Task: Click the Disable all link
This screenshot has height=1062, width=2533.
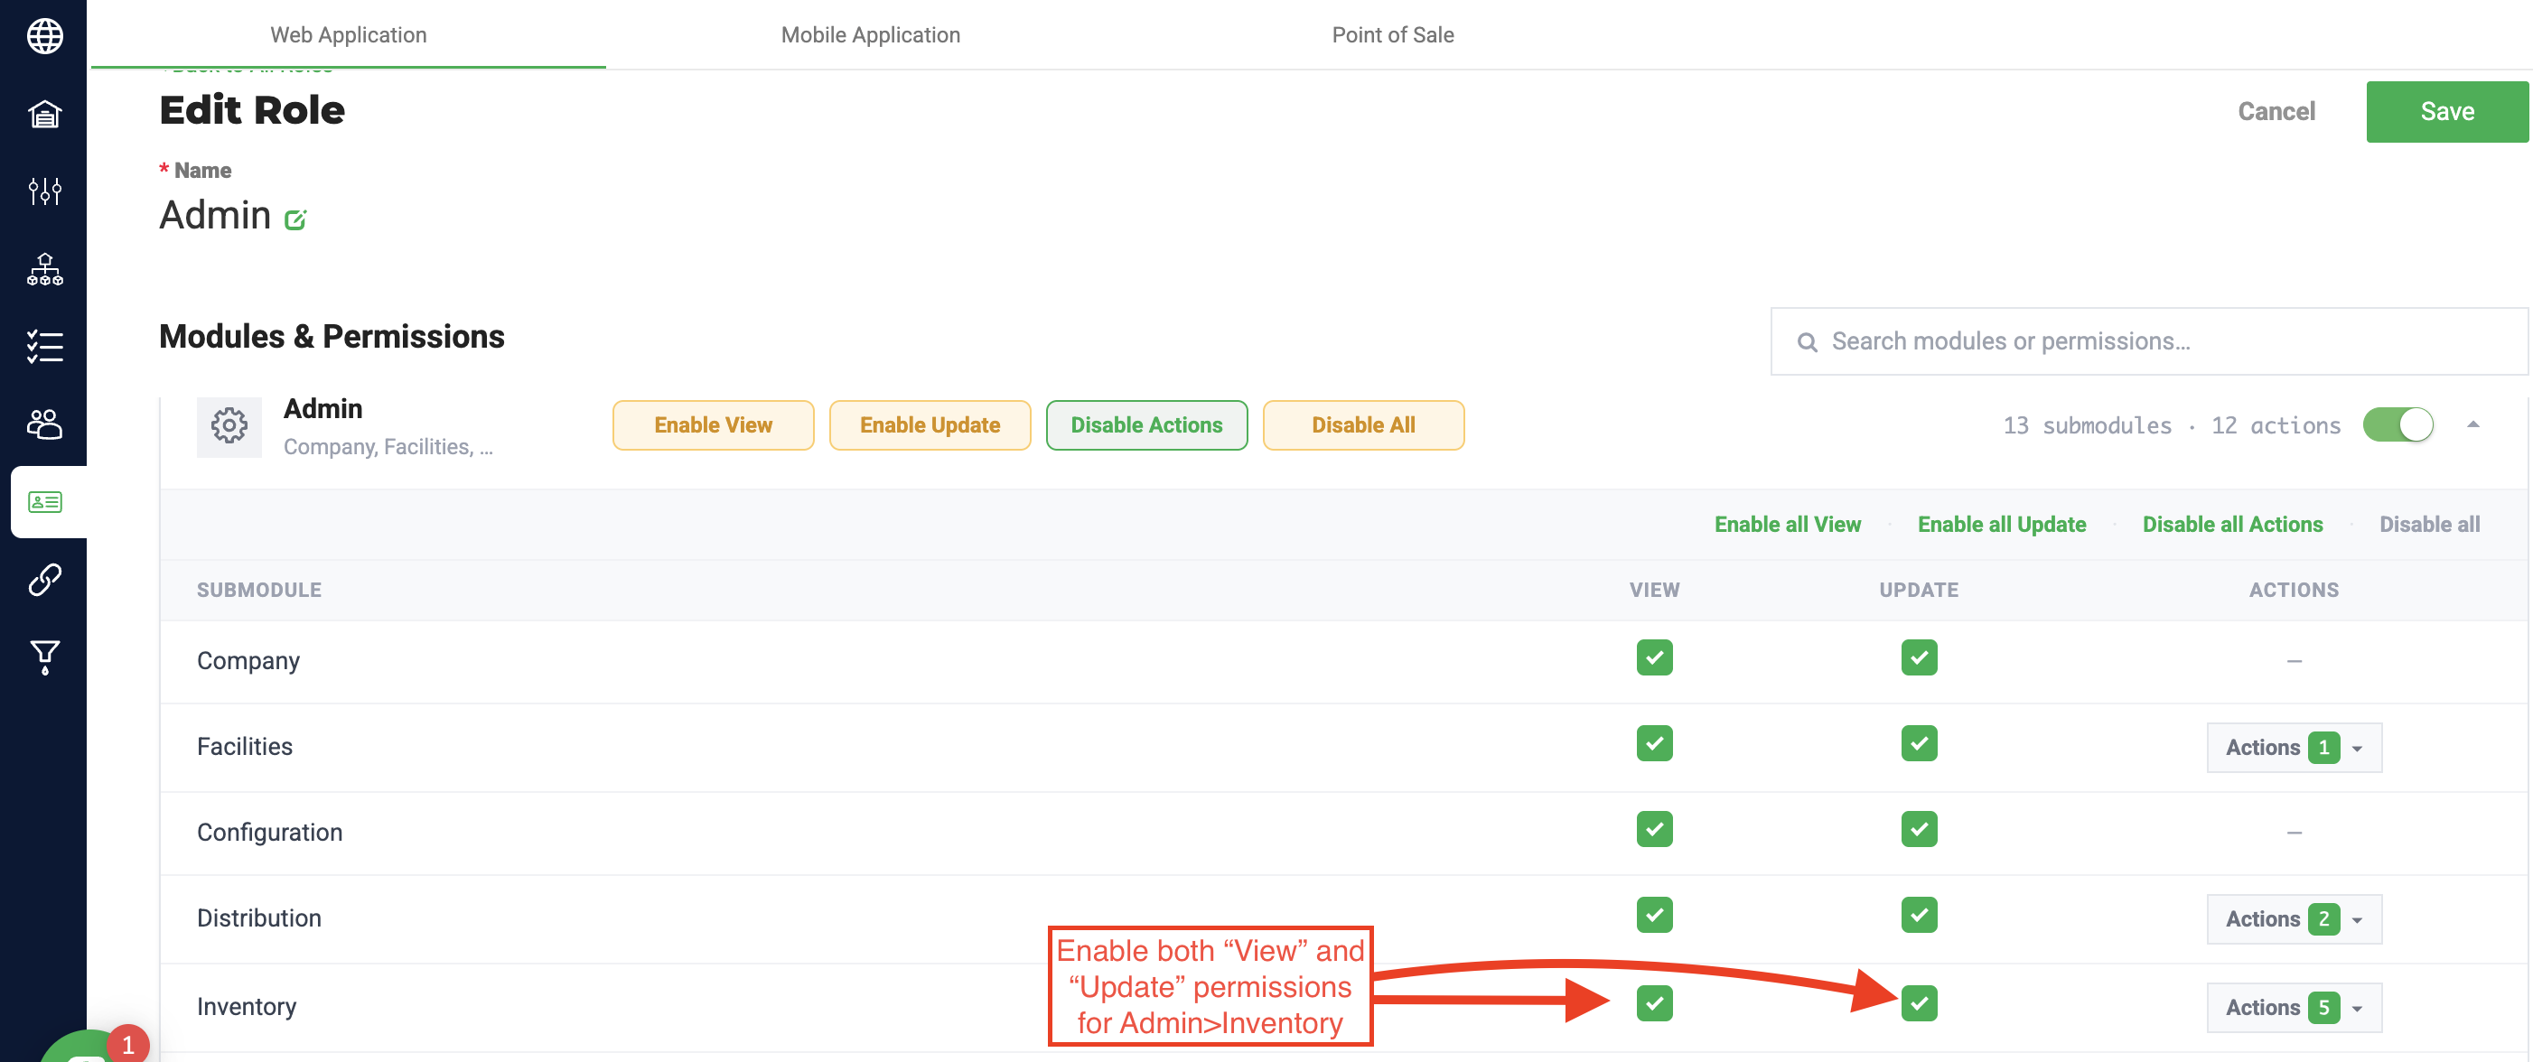Action: pos(2429,524)
